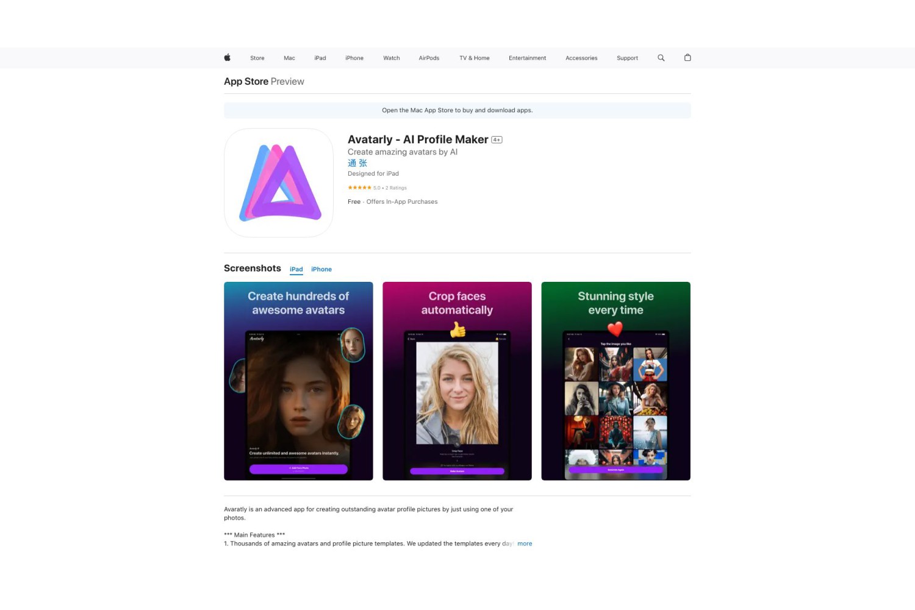
Task: Switch to the iPhone screenshots tab
Action: (321, 269)
